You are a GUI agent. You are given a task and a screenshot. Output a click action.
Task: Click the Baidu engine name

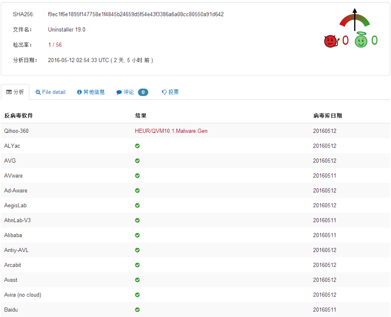(x=11, y=310)
